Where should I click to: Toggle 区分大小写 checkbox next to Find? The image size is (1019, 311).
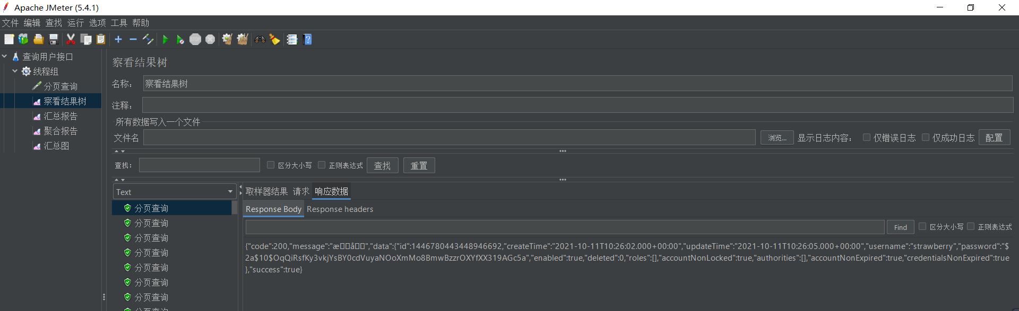point(922,226)
